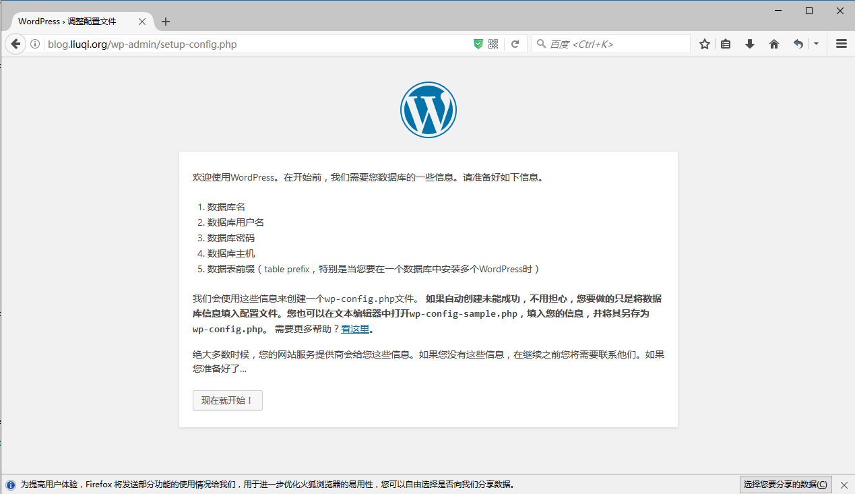Dismiss the Firefox data sharing notification bar
This screenshot has width=855, height=494.
click(844, 485)
